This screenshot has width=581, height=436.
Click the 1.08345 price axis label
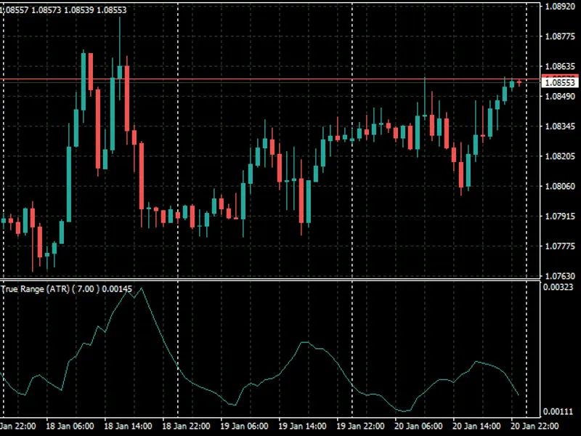[x=560, y=126]
